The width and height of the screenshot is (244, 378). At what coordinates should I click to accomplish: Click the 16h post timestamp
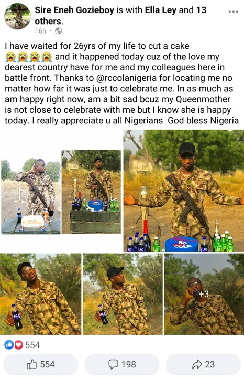(40, 31)
